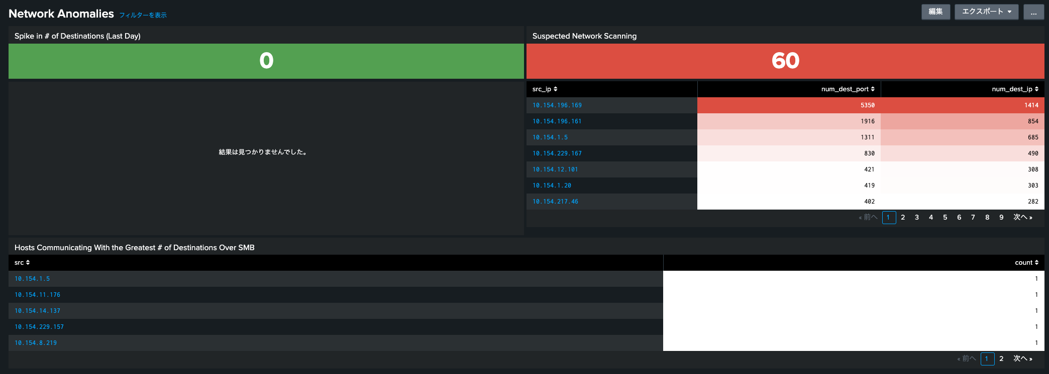Sort SMB table by src column

(x=22, y=263)
